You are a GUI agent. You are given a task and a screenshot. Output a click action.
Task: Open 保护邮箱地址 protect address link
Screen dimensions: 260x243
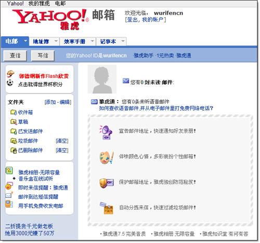[158, 182]
